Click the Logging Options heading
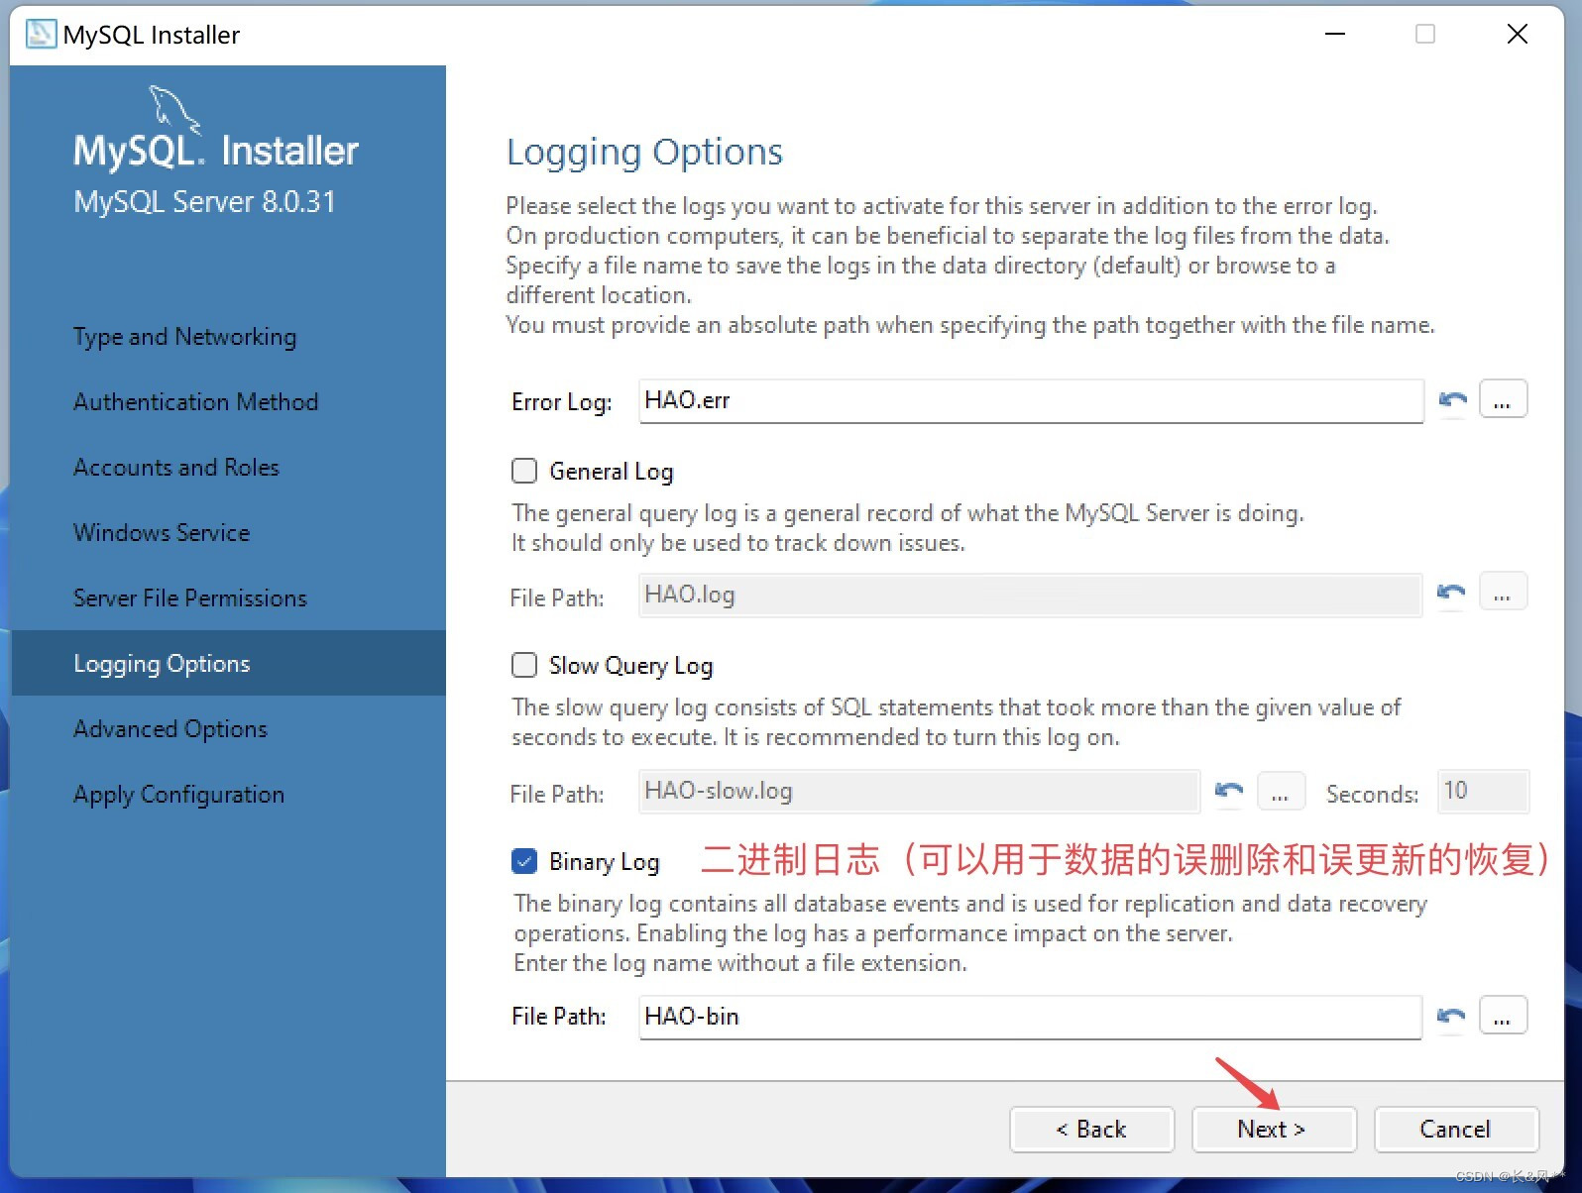The height and width of the screenshot is (1193, 1582). pos(644,152)
